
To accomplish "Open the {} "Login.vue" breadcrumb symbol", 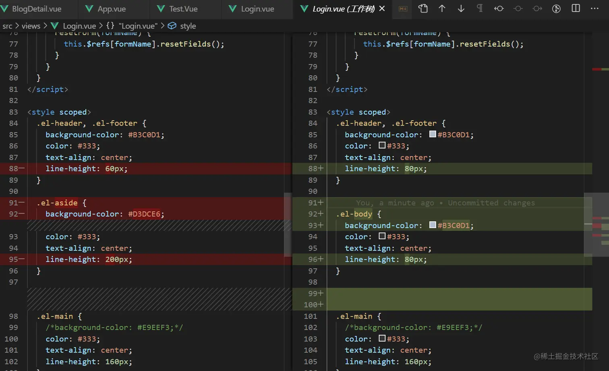I will click(132, 26).
